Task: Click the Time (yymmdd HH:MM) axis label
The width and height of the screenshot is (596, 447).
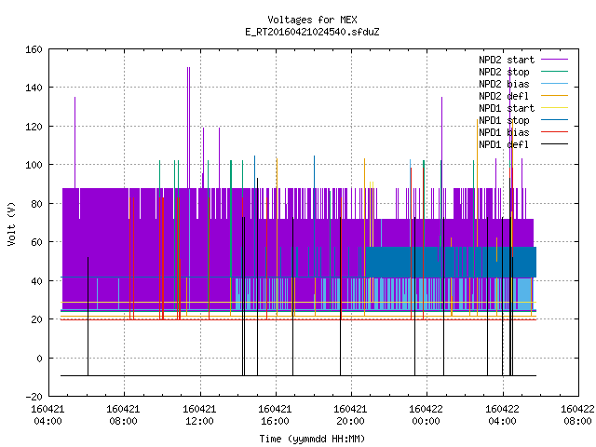Action: point(312,439)
